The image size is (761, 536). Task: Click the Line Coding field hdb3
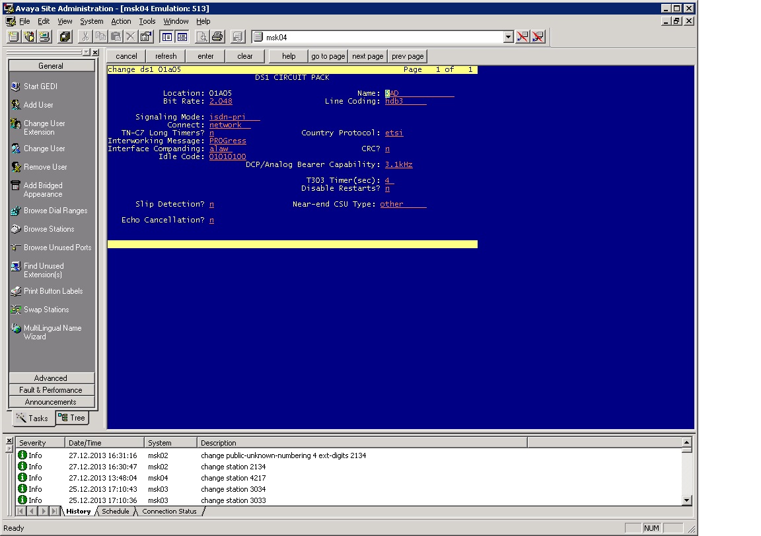click(x=406, y=102)
